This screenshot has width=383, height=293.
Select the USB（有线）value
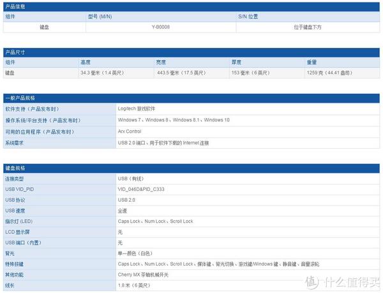[131, 179]
